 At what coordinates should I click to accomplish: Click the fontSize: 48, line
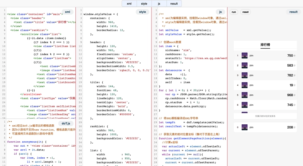[x=107, y=90]
